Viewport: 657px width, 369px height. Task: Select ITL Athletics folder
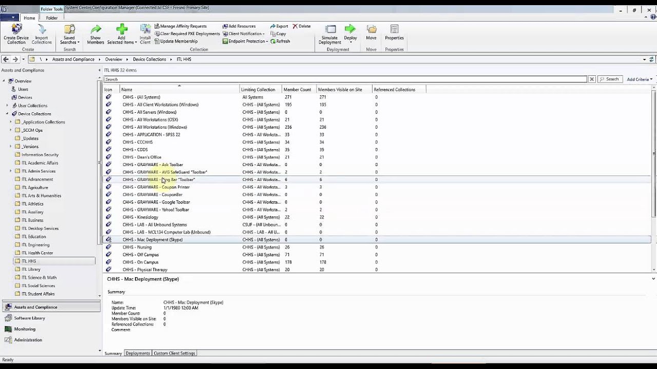pyautogui.click(x=32, y=204)
